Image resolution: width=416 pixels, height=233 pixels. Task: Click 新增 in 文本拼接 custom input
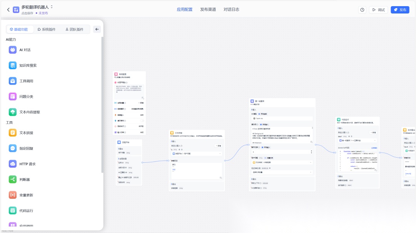pos(219,146)
